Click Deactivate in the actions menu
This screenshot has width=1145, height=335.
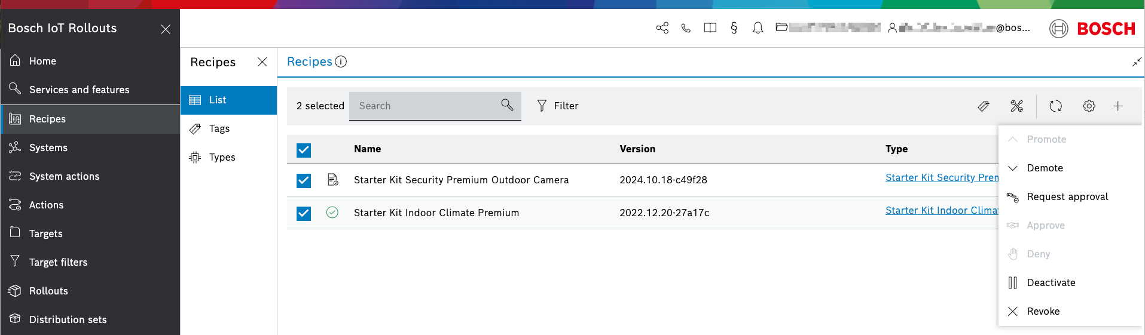(x=1051, y=283)
